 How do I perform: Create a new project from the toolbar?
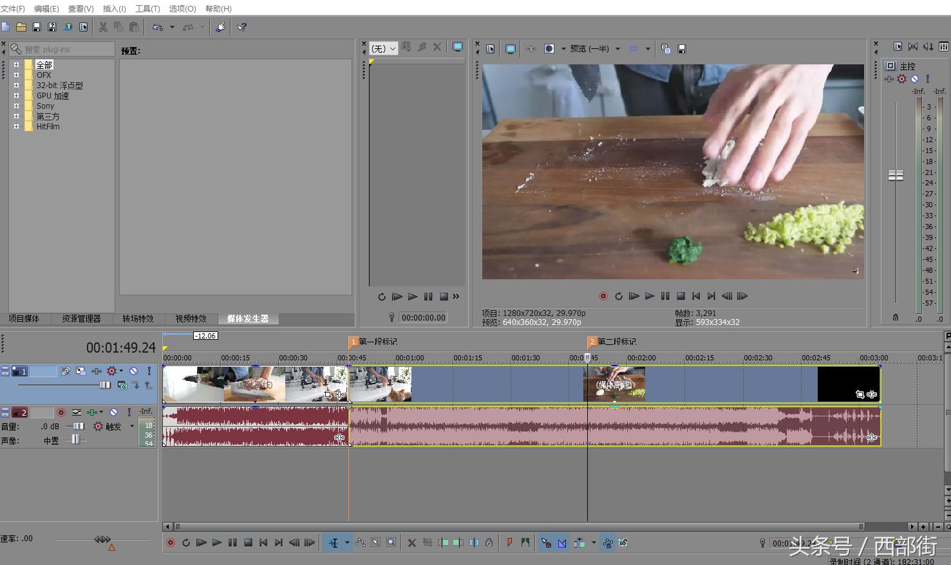(x=6, y=27)
